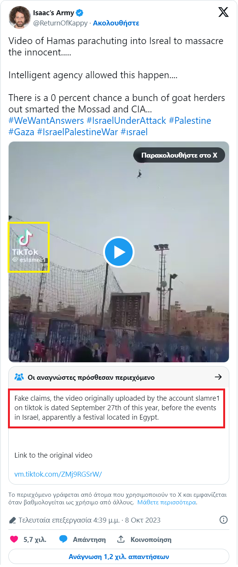Open the @ReturnOfKappy handle

tap(60, 23)
